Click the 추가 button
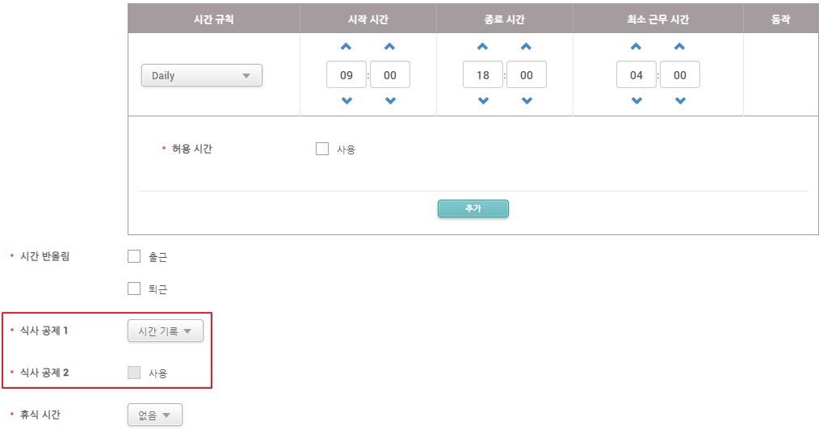This screenshot has height=434, width=823. point(472,209)
